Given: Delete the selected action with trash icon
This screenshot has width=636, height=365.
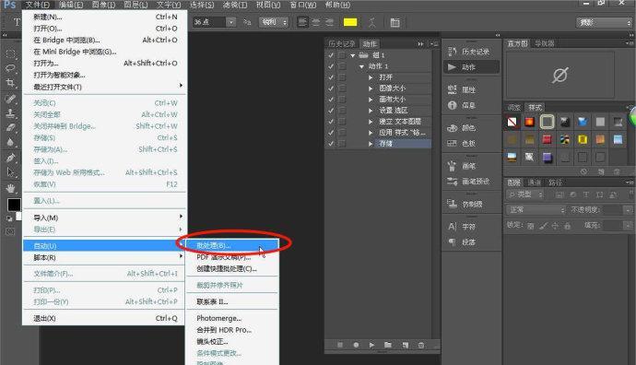Looking at the screenshot, I should (x=421, y=345).
